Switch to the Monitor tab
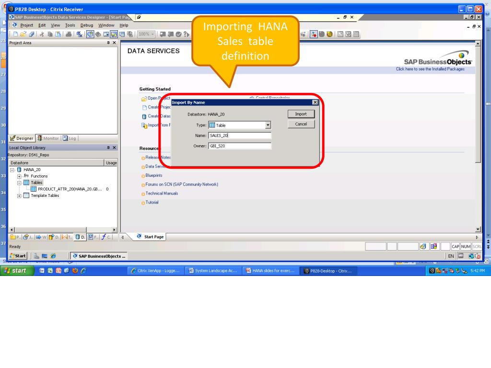Screen dimensions: 491x368 tap(48, 138)
